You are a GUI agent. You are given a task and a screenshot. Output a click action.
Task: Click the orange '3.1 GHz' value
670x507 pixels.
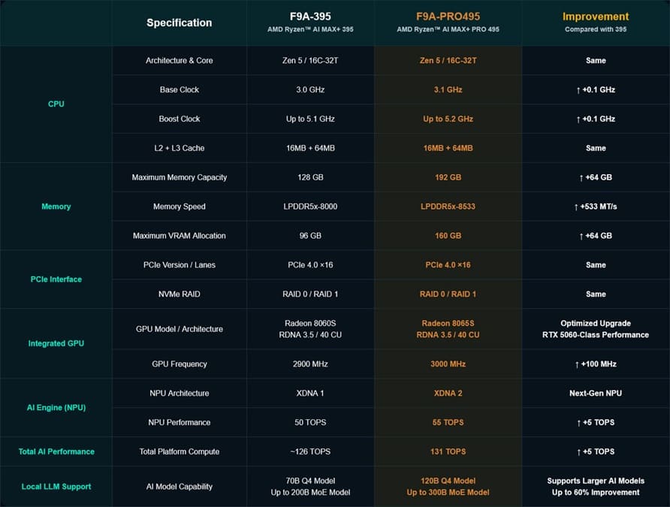pos(448,89)
